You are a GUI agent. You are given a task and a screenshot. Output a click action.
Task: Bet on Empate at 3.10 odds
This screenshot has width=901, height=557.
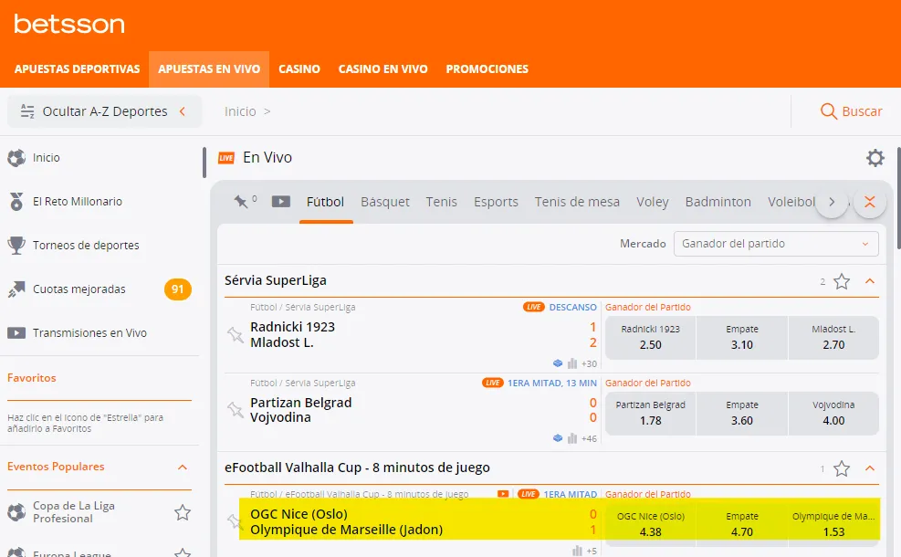point(741,337)
